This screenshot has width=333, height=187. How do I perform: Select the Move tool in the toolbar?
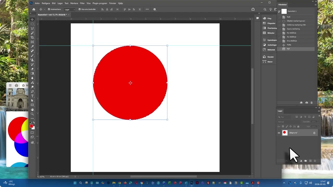[32, 19]
